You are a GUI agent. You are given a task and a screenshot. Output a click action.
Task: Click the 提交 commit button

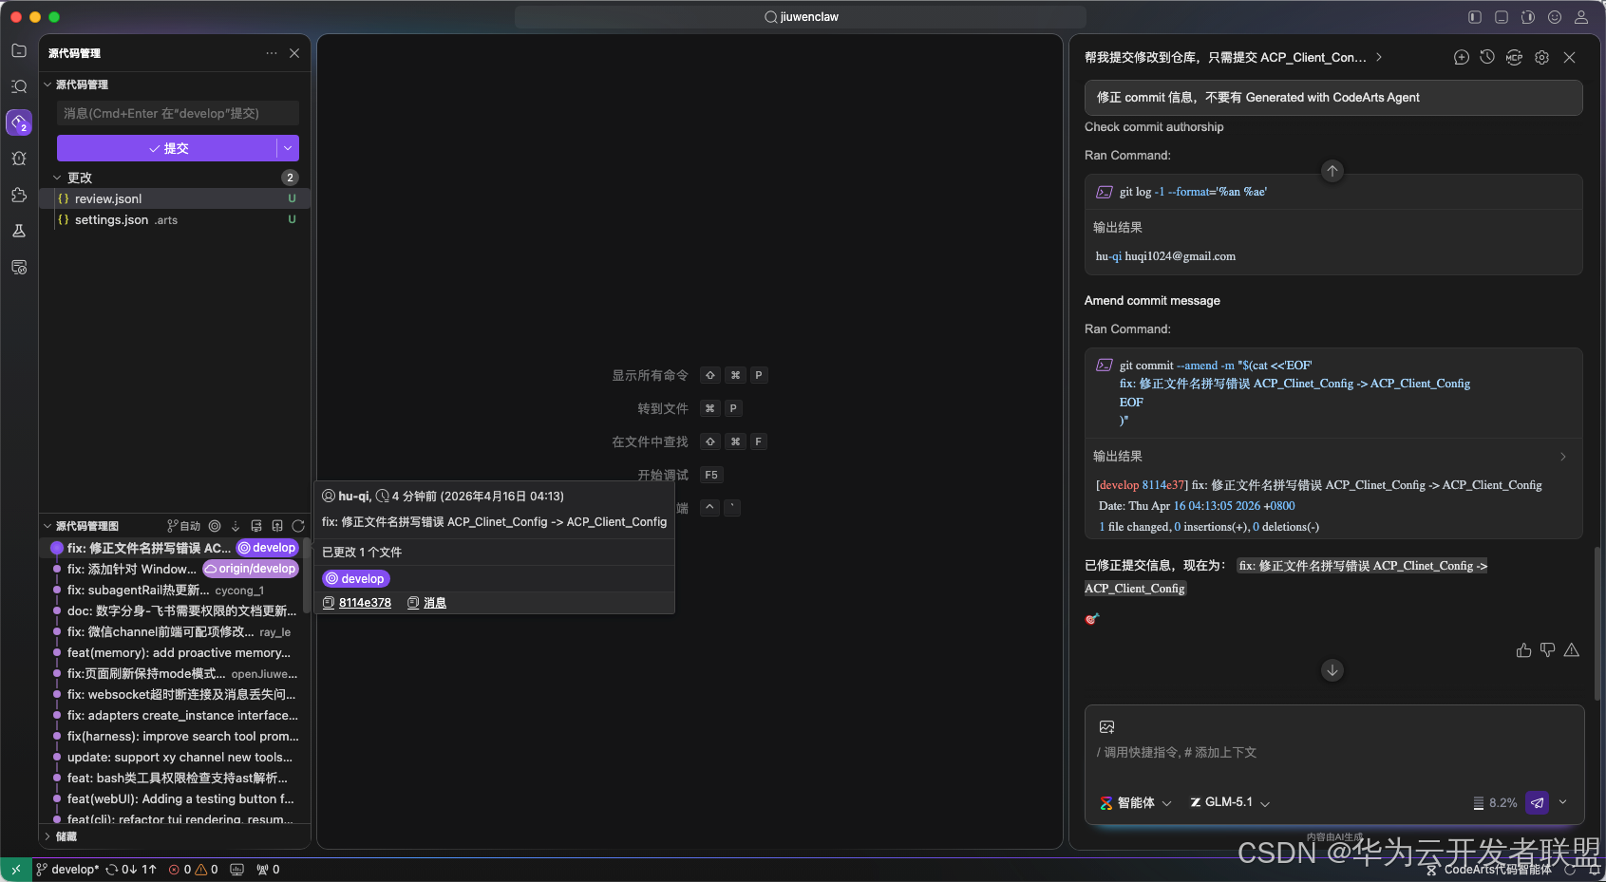167,148
